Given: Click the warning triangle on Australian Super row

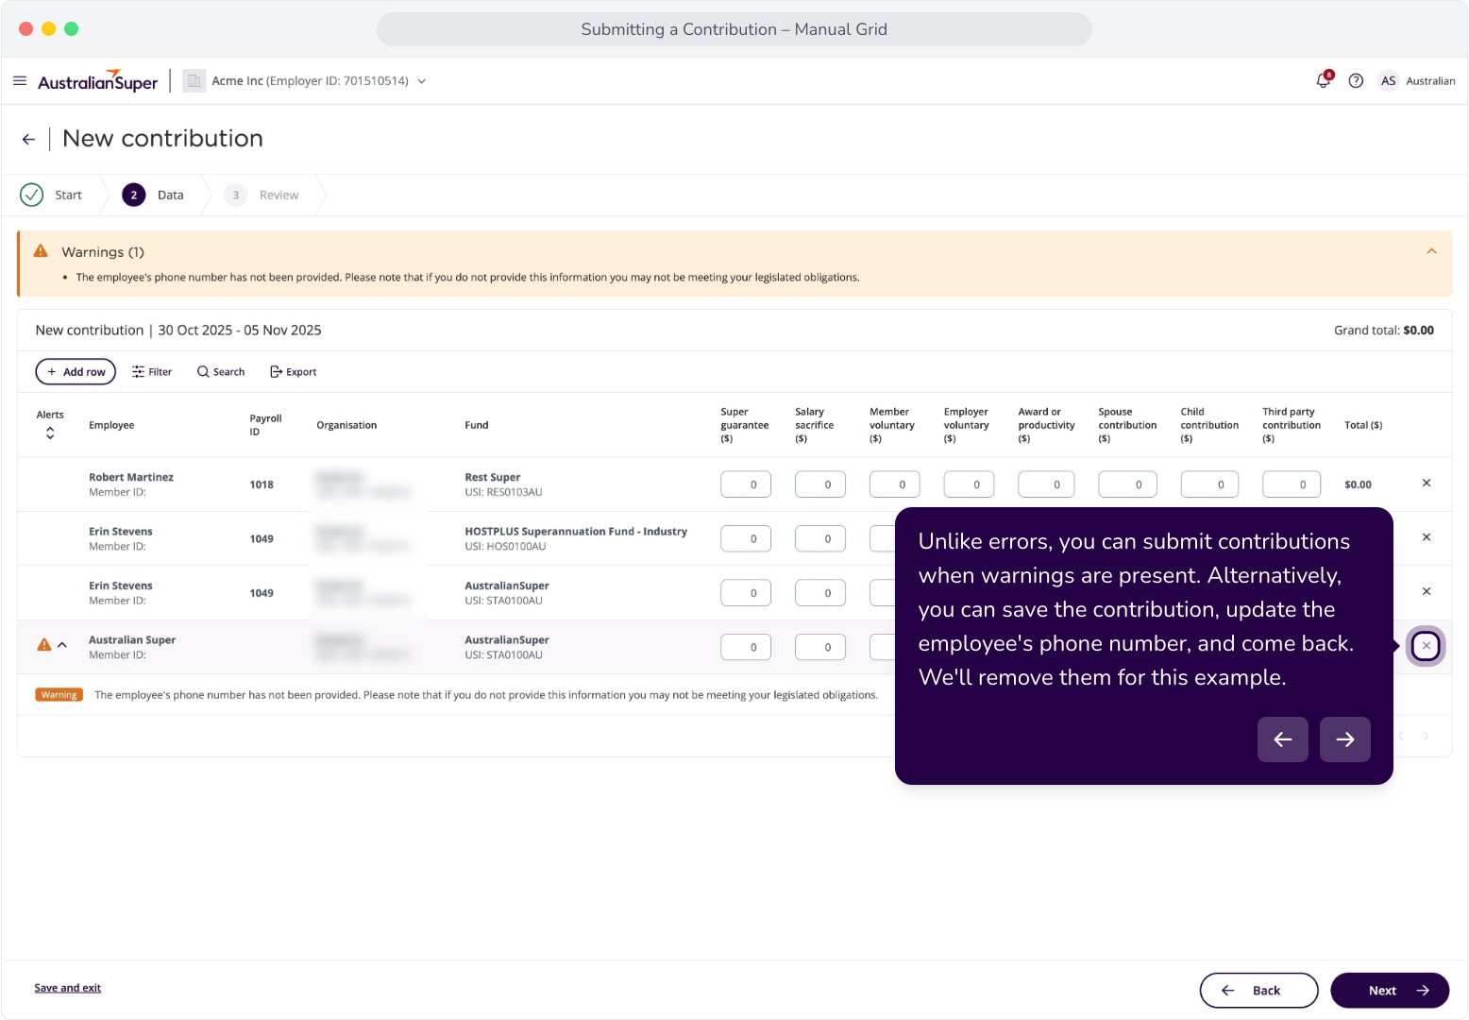Looking at the screenshot, I should [x=43, y=645].
